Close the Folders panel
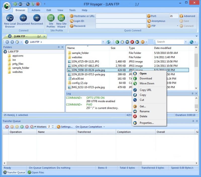201x177 pixels. (x=62, y=47)
